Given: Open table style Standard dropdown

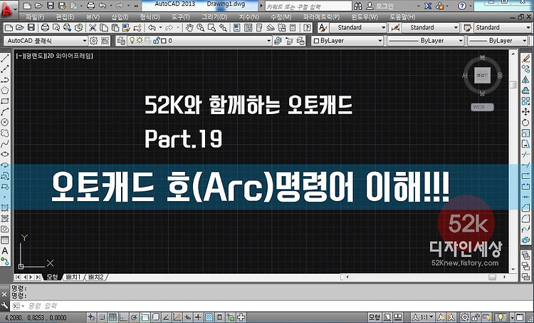Looking at the screenshot, I should [x=503, y=28].
